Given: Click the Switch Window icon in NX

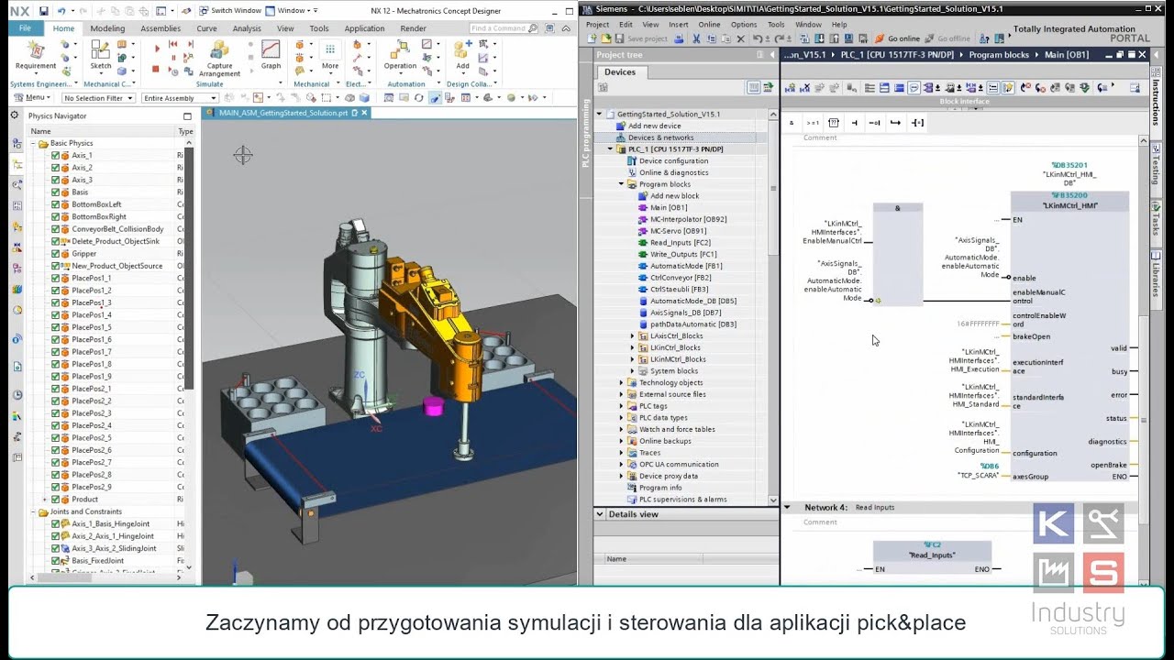Looking at the screenshot, I should pos(204,10).
